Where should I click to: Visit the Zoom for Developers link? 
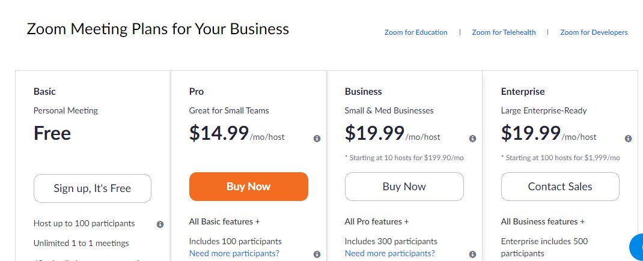pyautogui.click(x=594, y=32)
